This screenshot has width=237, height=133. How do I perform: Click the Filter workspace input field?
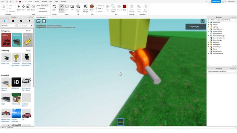tap(221, 20)
